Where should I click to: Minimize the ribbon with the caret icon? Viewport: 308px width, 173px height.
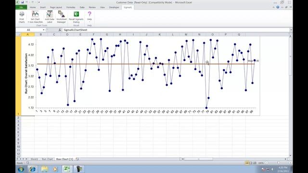[274, 7]
